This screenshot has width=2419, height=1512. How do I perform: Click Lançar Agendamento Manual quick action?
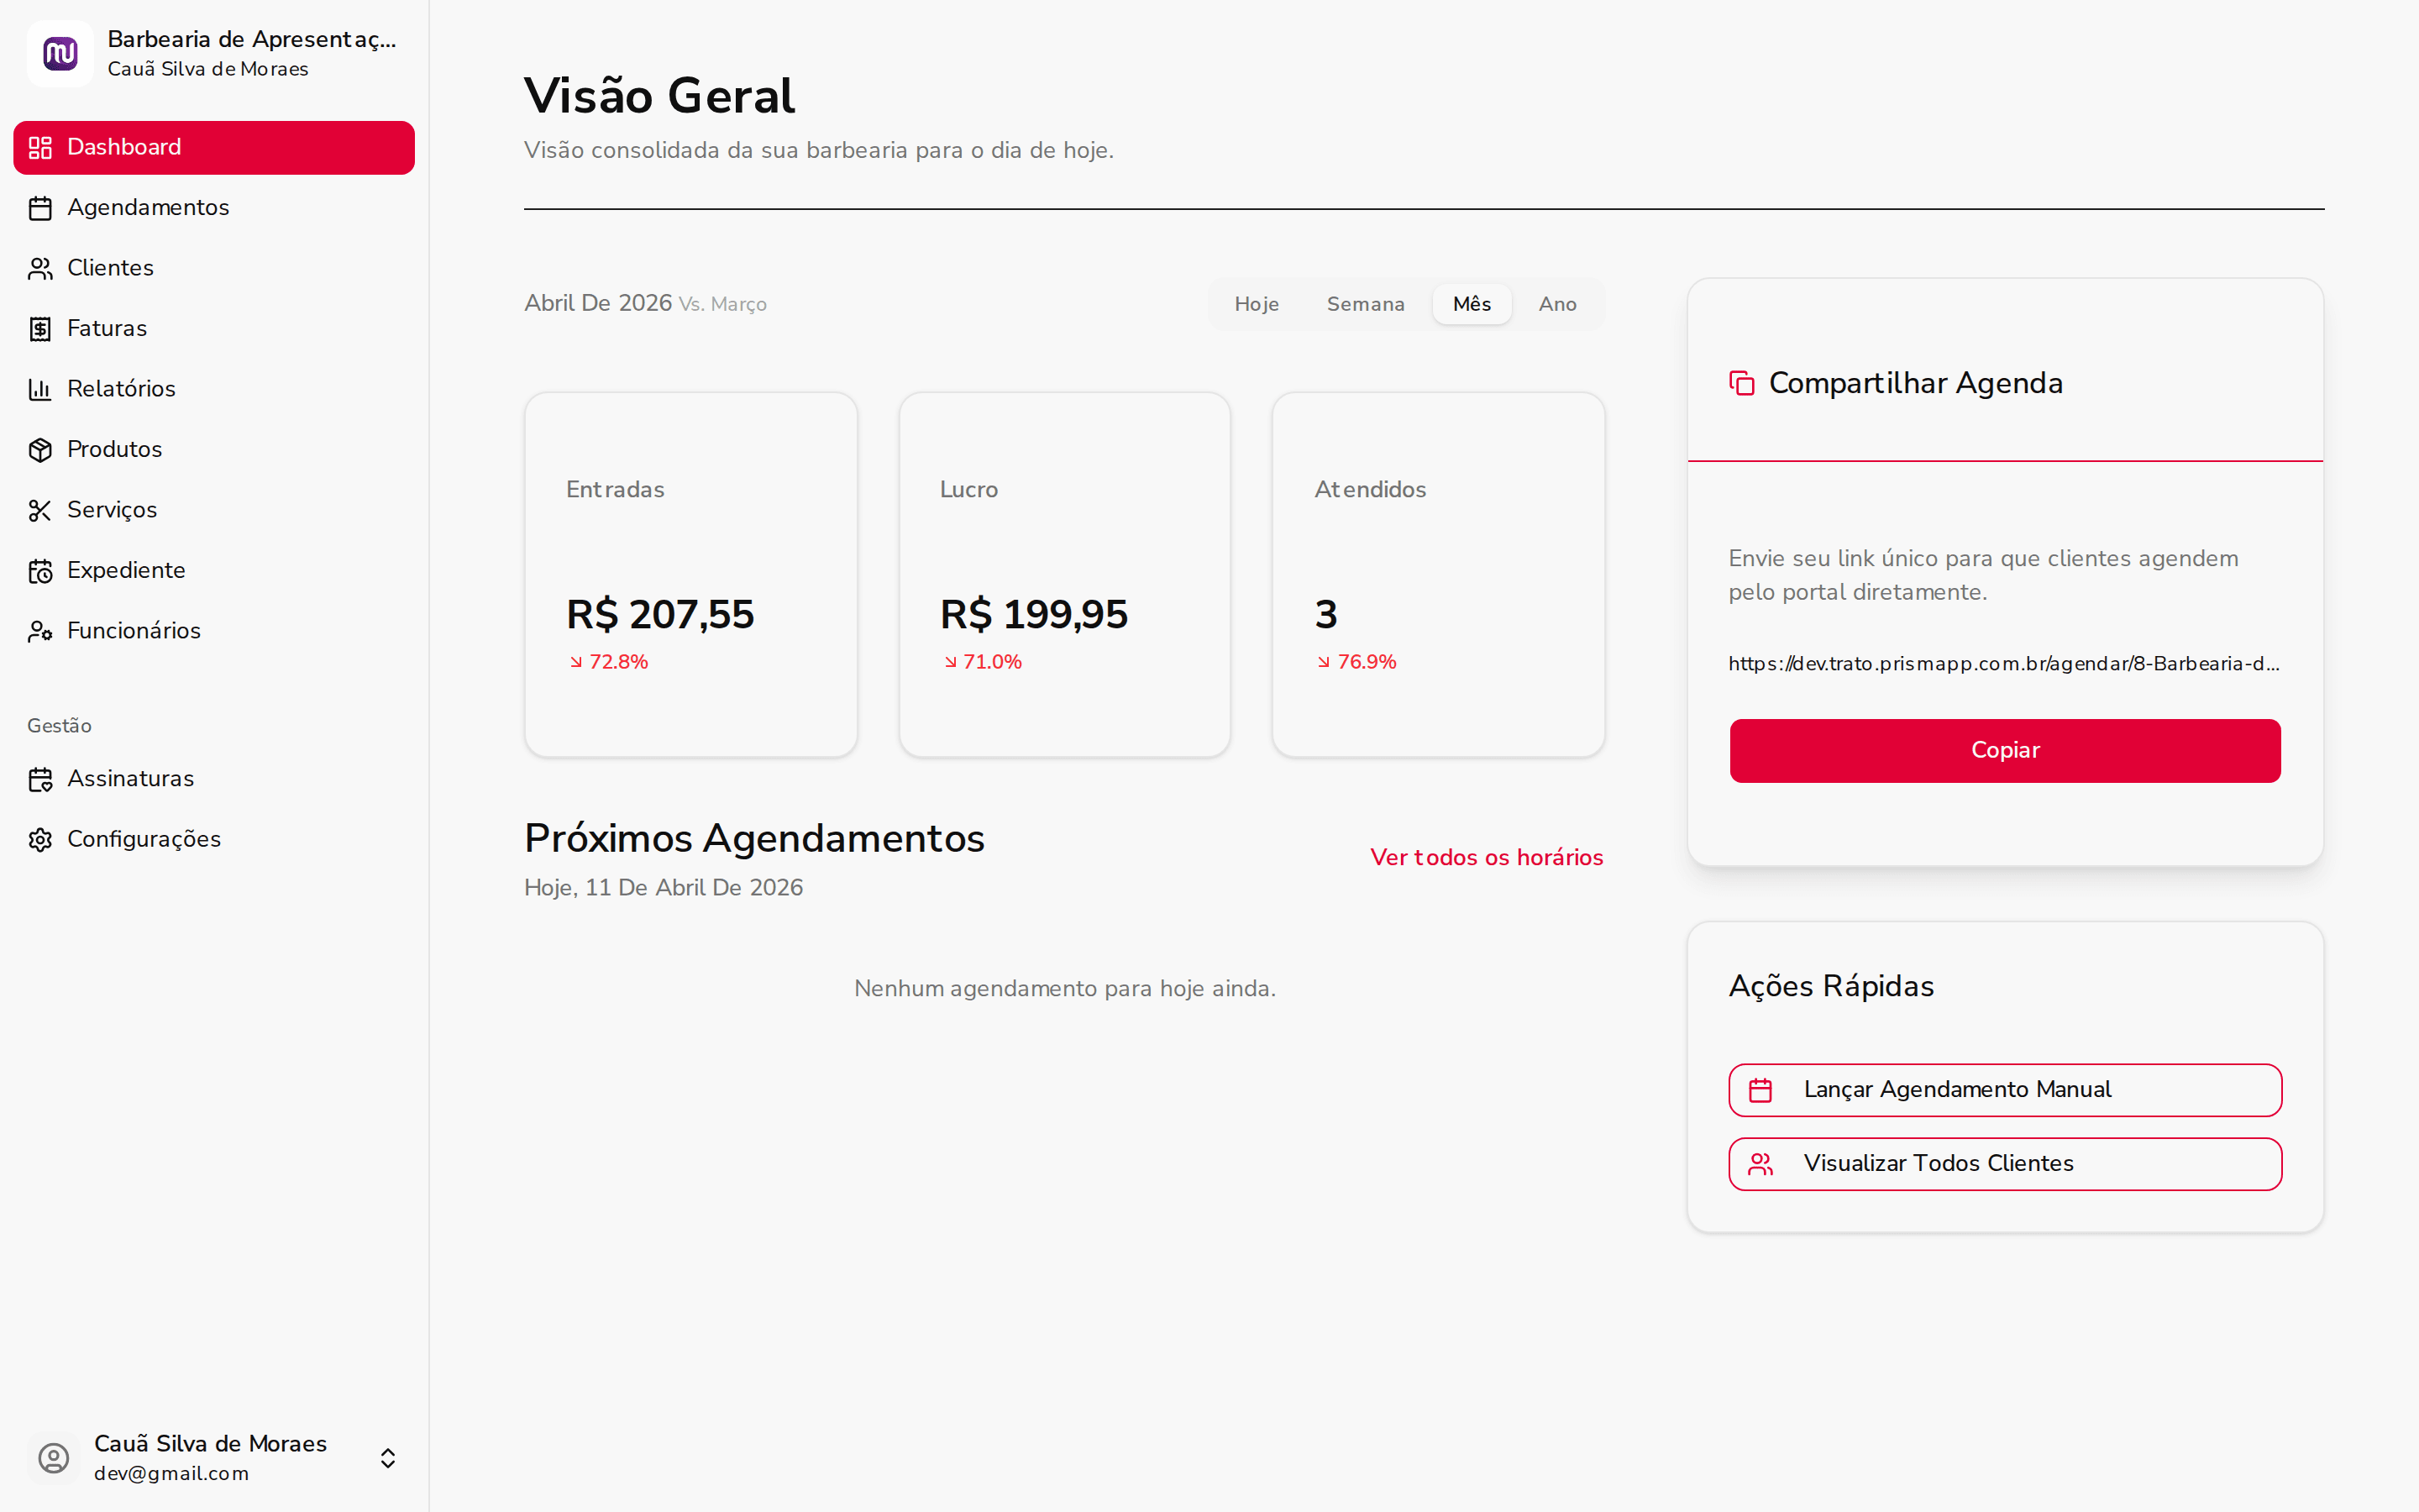2004,1090
